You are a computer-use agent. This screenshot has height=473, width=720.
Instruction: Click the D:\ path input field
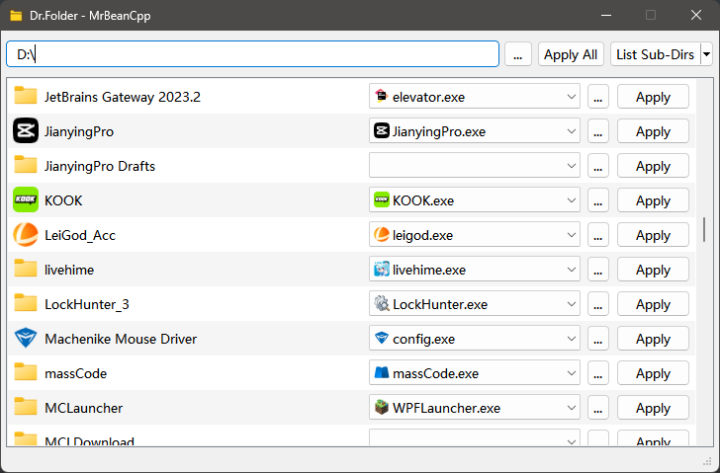point(252,54)
